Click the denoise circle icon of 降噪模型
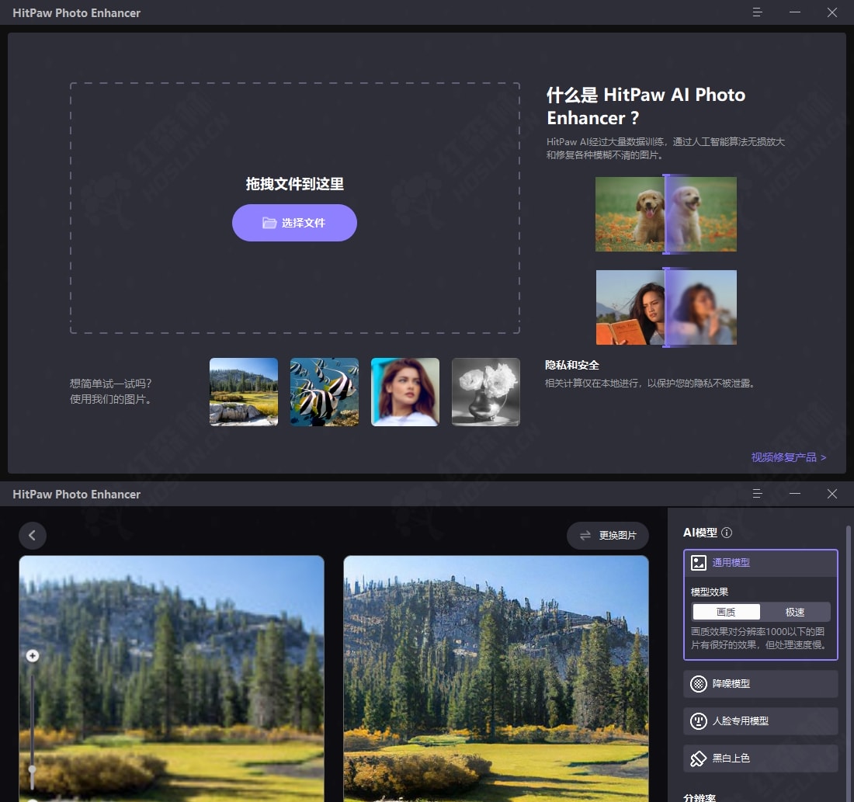The image size is (854, 802). tap(698, 683)
